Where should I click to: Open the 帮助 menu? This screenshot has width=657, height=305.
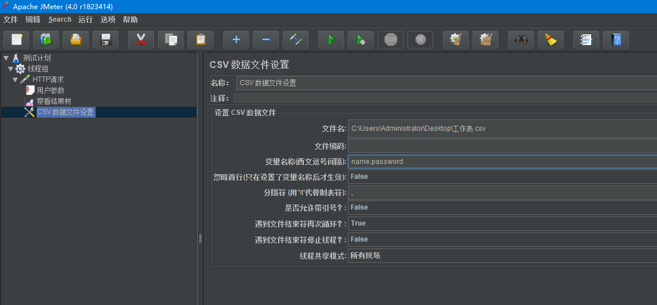click(x=130, y=19)
